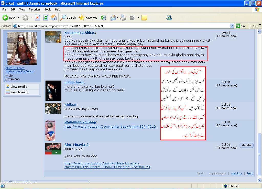Open the Tools menu

(x=48, y=9)
